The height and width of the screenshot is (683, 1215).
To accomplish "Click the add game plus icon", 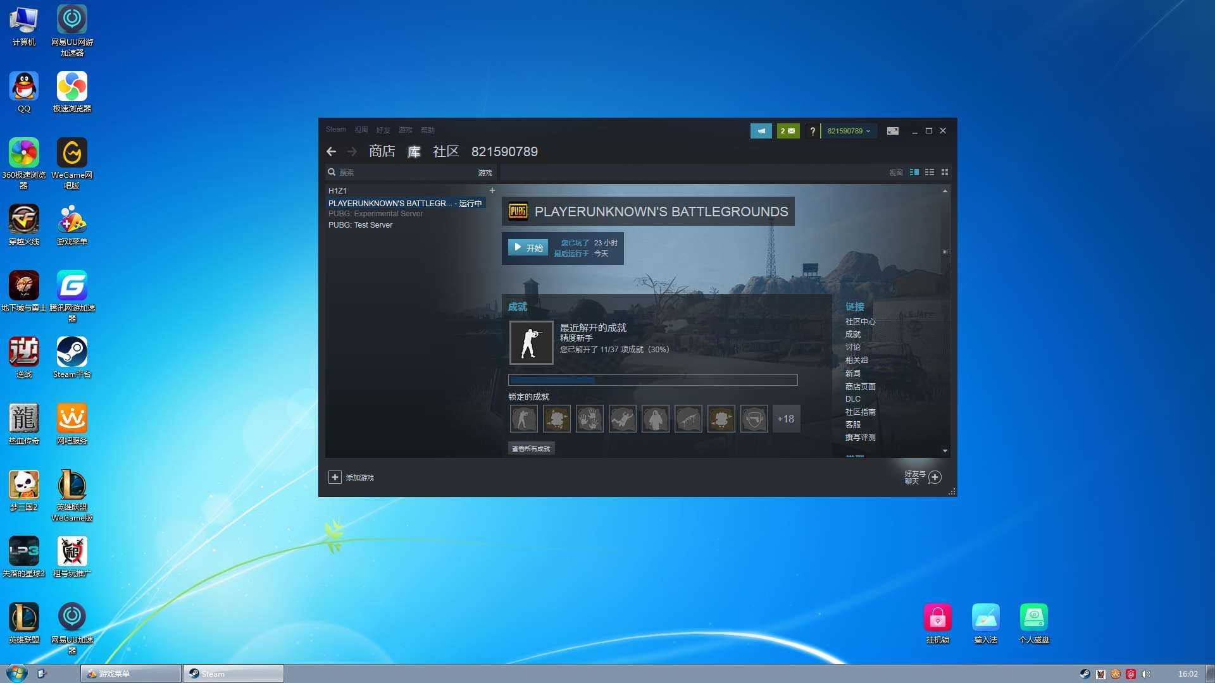I will [x=335, y=477].
